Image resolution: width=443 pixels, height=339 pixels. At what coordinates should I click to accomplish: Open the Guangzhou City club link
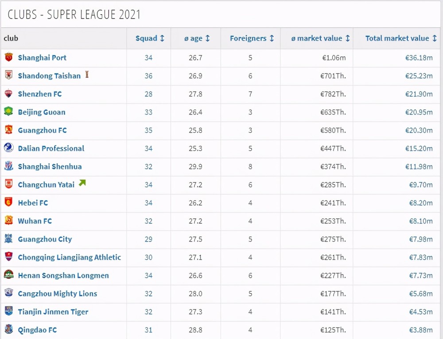(x=45, y=239)
